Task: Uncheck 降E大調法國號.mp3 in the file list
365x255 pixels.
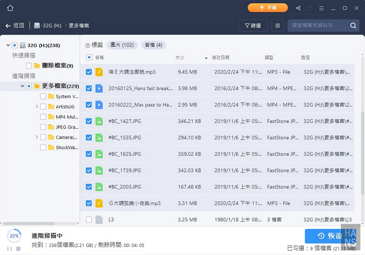Action: (89, 71)
